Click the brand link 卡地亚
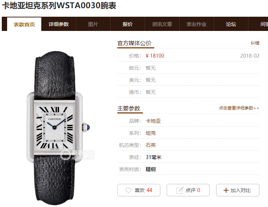 [153, 121]
